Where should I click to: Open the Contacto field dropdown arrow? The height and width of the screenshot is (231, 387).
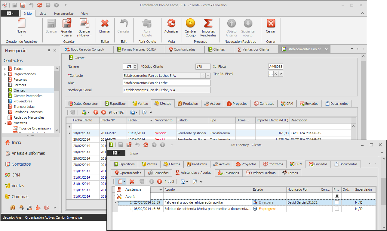coord(208,76)
